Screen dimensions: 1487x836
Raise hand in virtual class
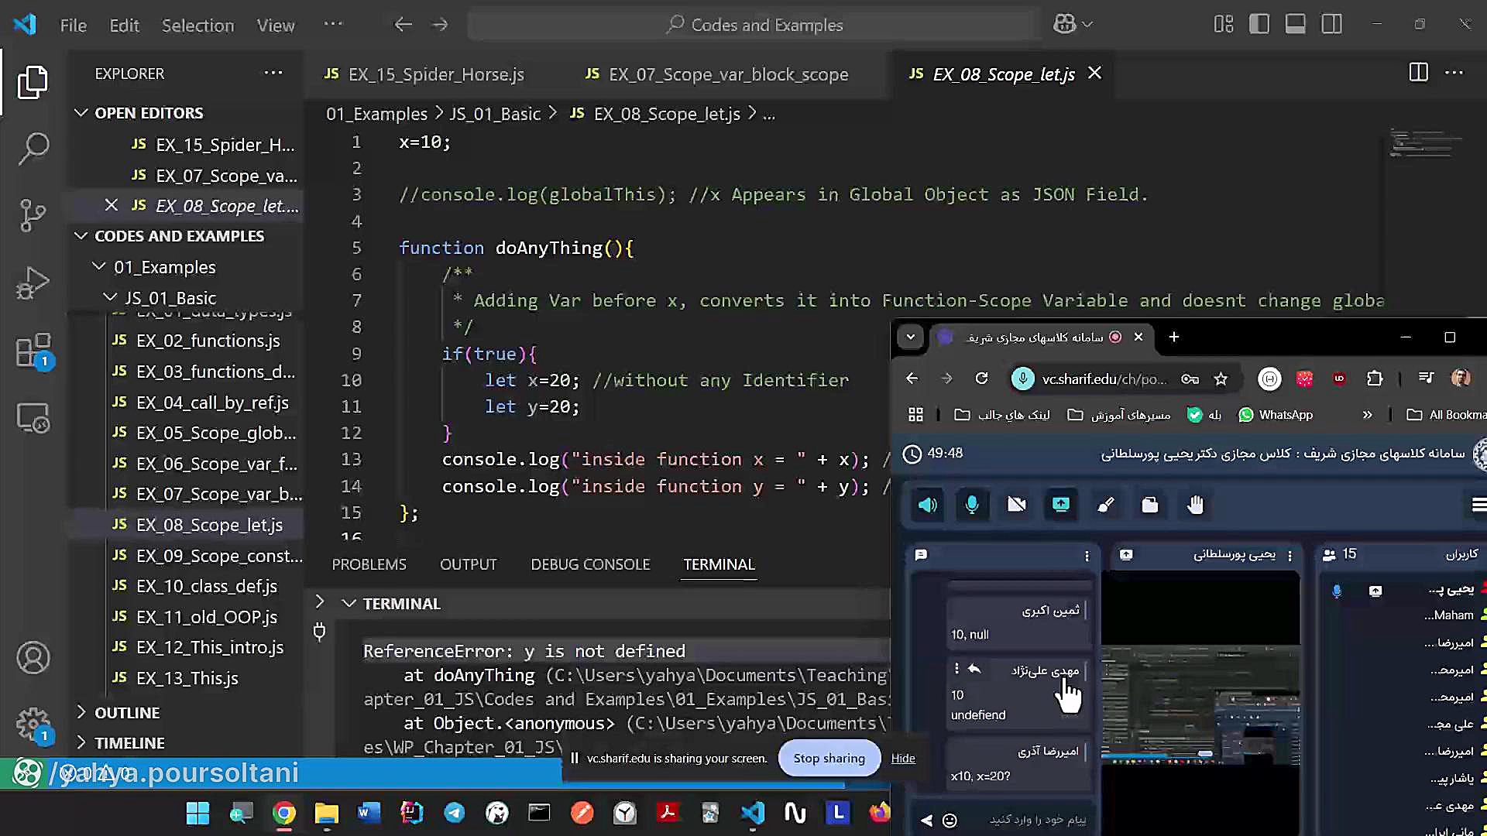click(1195, 505)
